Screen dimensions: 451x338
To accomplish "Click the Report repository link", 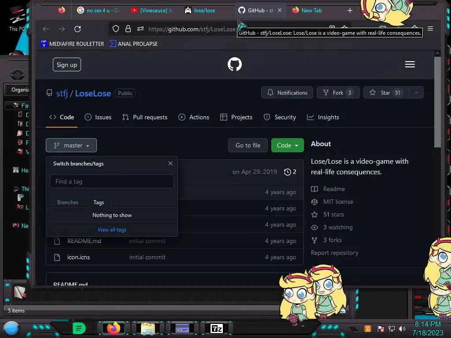I will point(335,253).
